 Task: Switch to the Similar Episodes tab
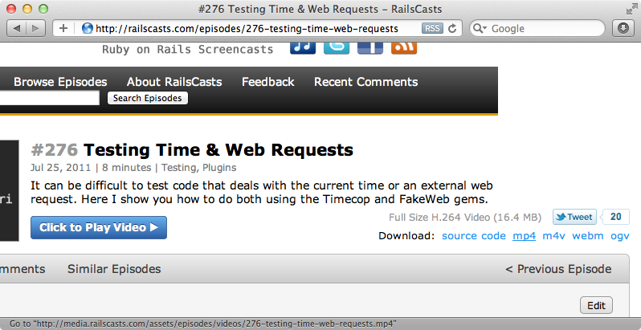(114, 269)
